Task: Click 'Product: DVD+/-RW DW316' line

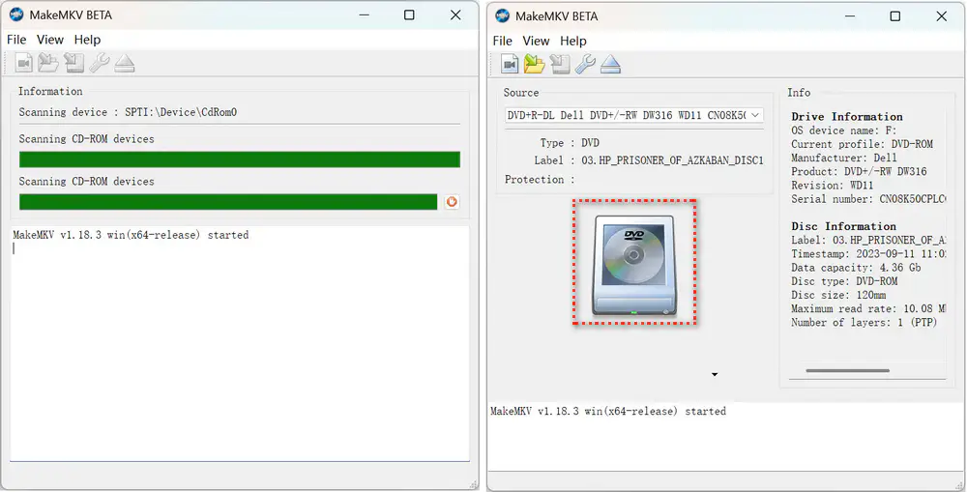Action: point(859,171)
